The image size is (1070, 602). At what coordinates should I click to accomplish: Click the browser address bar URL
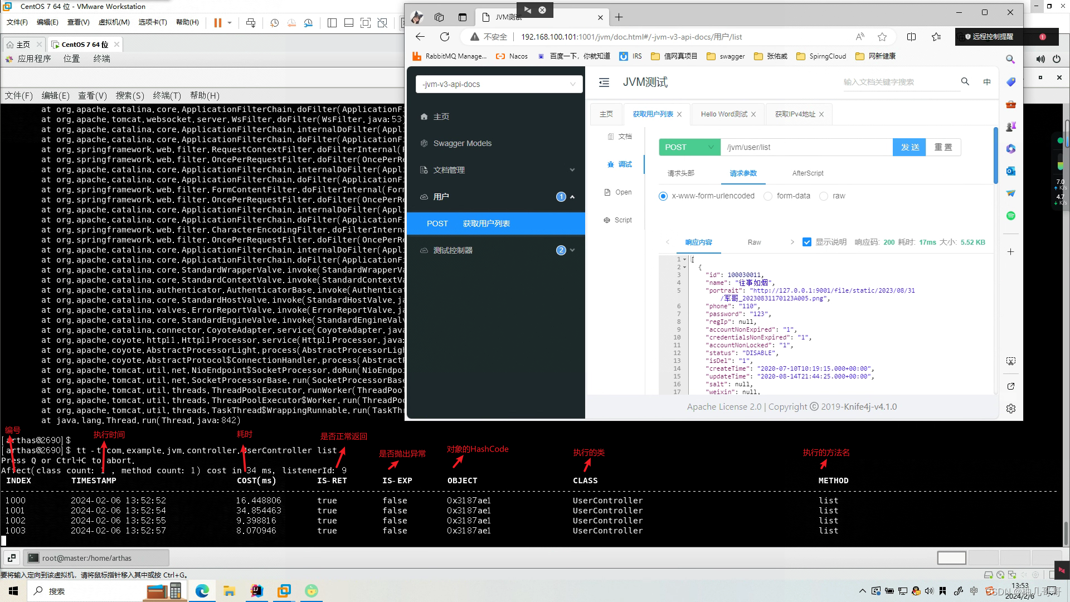631,37
